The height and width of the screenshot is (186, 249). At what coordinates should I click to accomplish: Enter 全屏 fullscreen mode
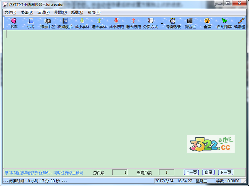click(207, 23)
